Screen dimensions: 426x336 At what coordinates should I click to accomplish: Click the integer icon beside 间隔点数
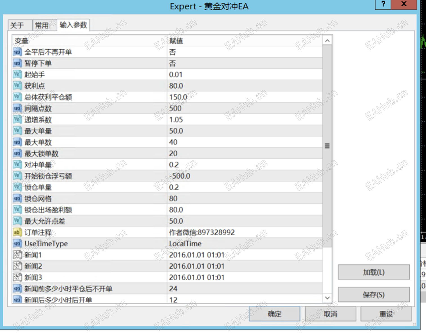pos(17,108)
